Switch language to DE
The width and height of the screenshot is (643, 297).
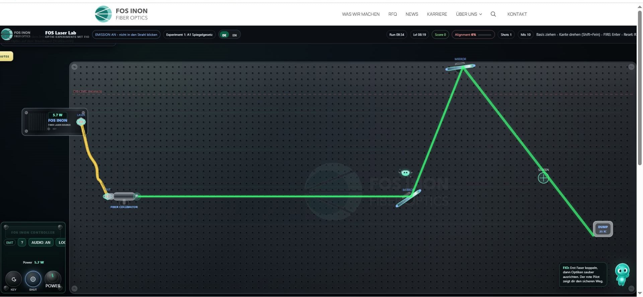pyautogui.click(x=224, y=35)
